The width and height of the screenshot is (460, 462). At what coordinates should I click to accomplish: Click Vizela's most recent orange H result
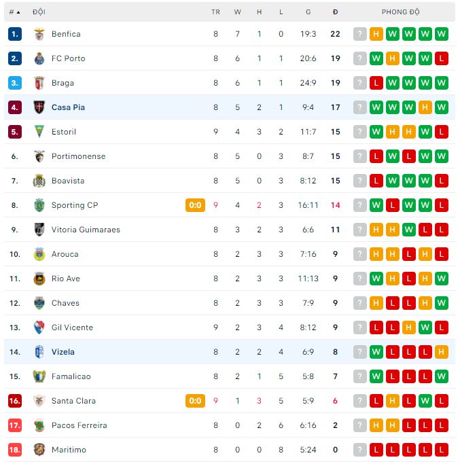(x=442, y=352)
